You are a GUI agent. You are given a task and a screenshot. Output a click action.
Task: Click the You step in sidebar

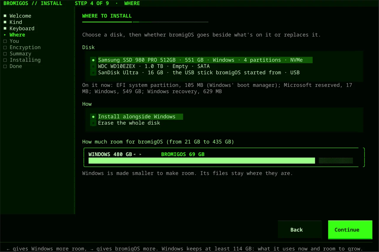tap(11, 41)
